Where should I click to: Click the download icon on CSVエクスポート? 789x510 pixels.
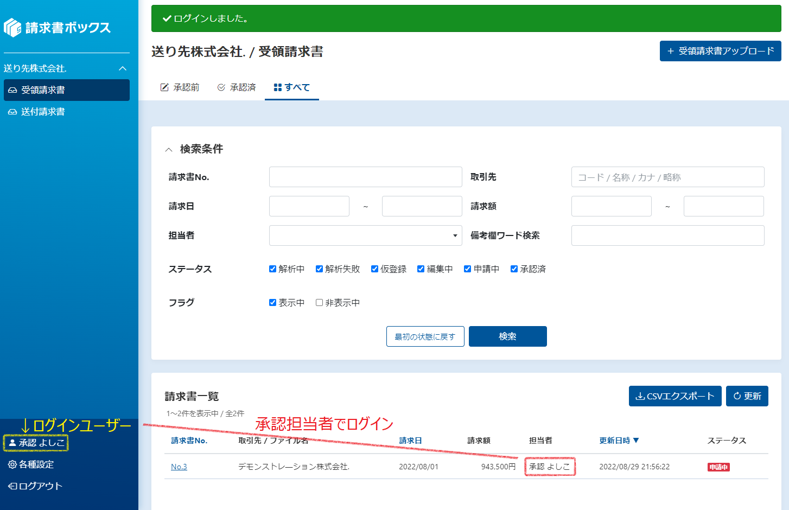point(640,396)
